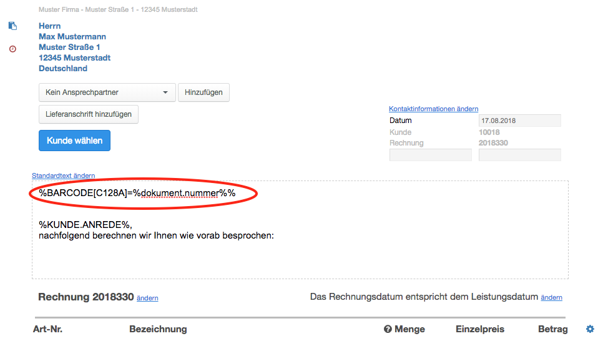Click the Rechnung 2018330 heading
Viewport: 598px width, 346px height.
tap(86, 297)
